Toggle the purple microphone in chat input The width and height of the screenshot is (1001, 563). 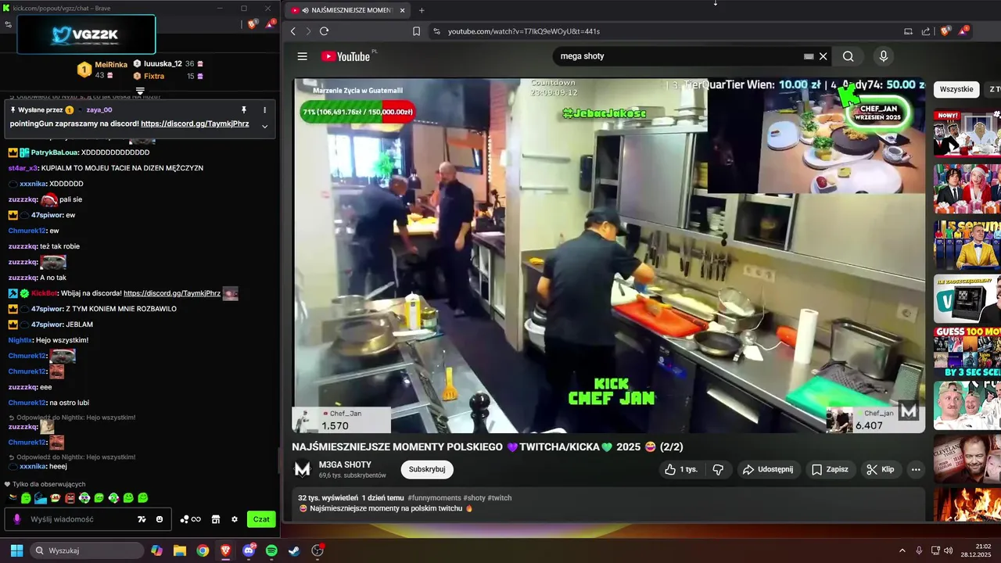pyautogui.click(x=17, y=519)
